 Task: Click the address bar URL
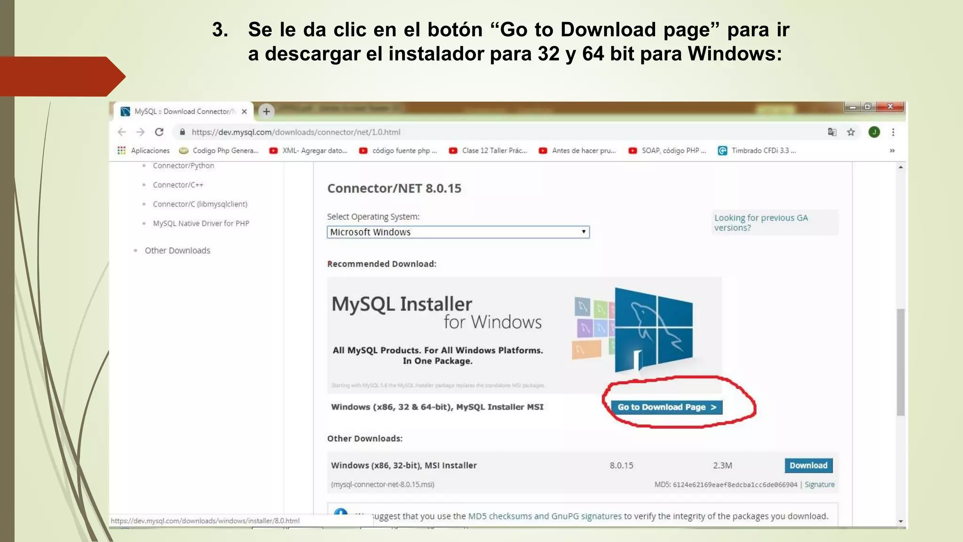[x=296, y=132]
